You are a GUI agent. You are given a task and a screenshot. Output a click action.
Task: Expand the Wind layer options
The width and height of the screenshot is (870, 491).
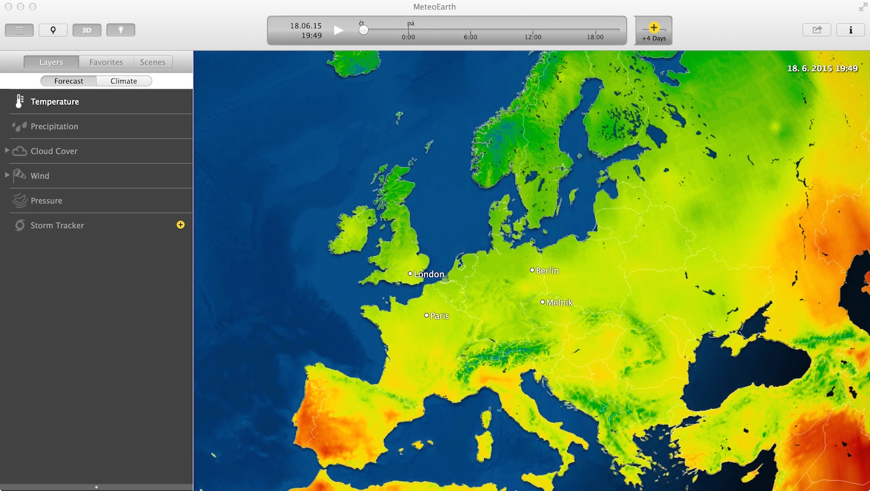point(7,175)
